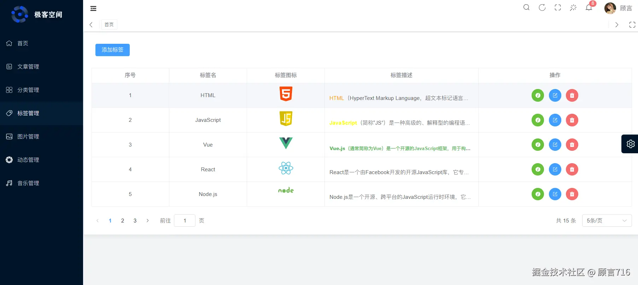Edit the Vue tag row
This screenshot has height=285, width=638.
(x=555, y=145)
